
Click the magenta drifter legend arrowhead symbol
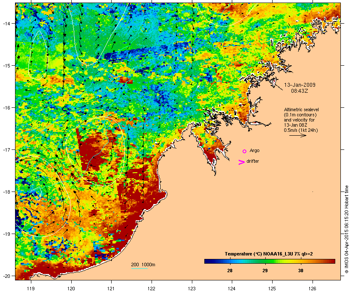(242, 162)
